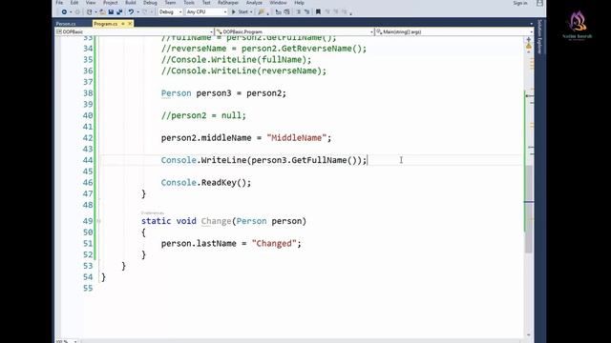Open the Start button dropdown arrow
Image resolution: width=611 pixels, height=343 pixels.
(251, 12)
